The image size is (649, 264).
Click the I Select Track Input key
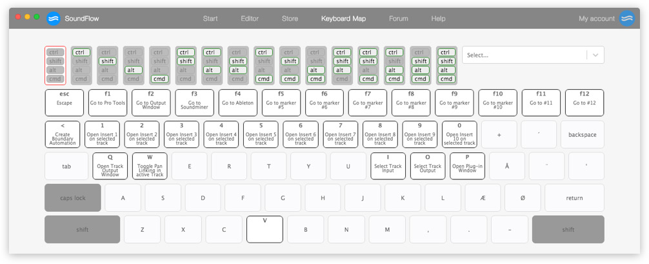point(388,166)
